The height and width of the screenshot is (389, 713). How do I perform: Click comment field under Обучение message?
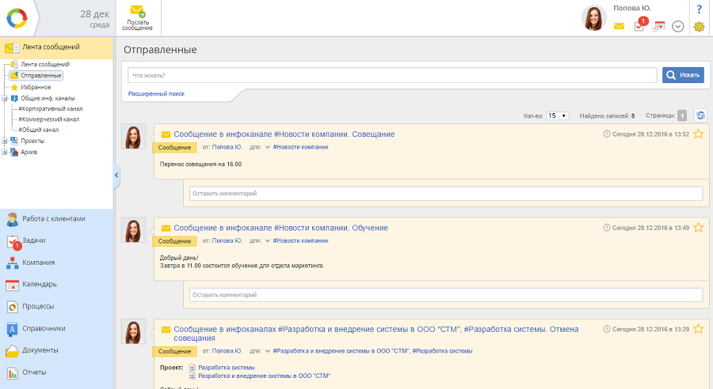[445, 295]
